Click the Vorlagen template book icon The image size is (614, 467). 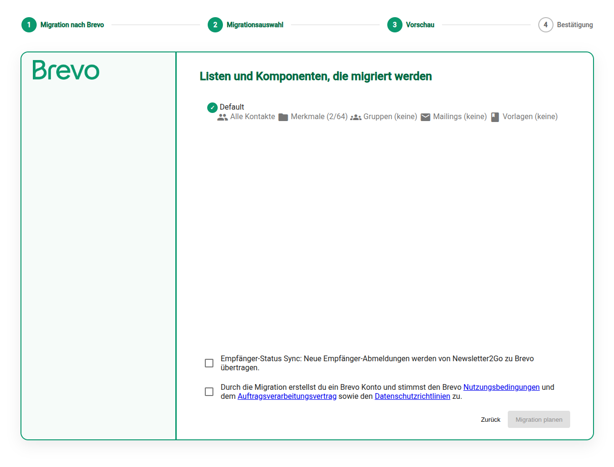495,117
